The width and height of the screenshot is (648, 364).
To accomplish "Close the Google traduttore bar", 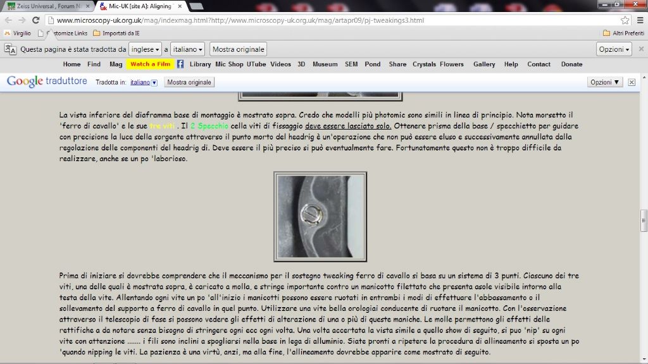I will 632,82.
